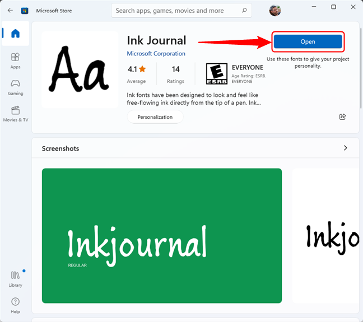
Task: Select the Personalization category tag
Action: pyautogui.click(x=155, y=117)
